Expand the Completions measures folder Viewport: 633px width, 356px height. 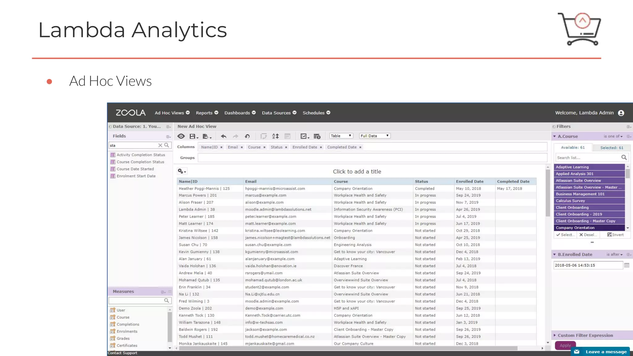pos(113,324)
